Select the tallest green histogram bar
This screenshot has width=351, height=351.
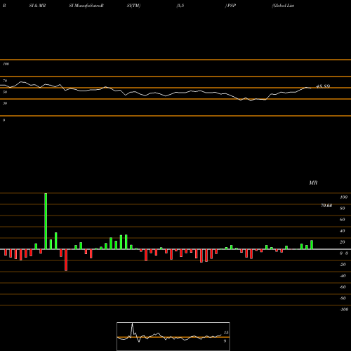coord(46,221)
